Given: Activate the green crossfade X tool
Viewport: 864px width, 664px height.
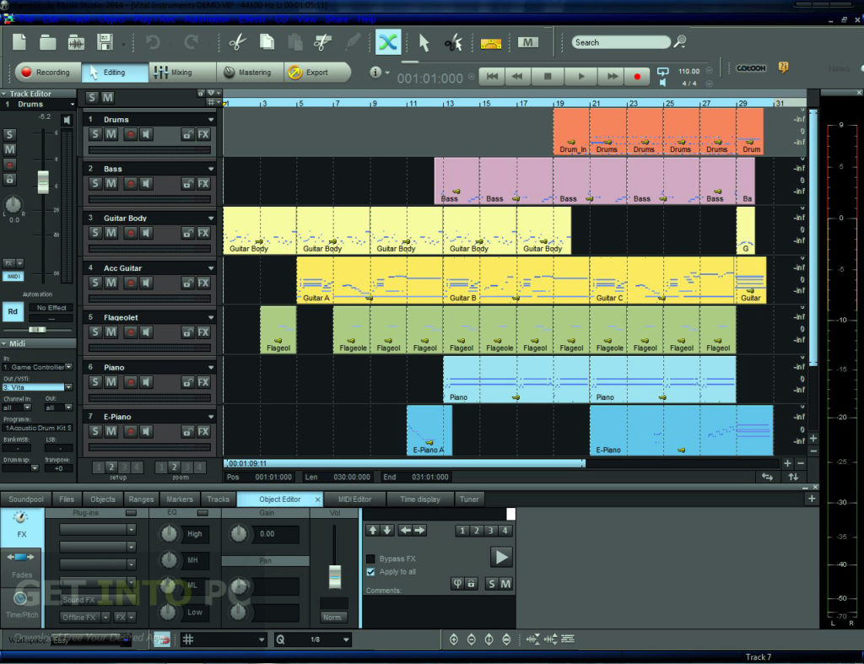Looking at the screenshot, I should [x=388, y=42].
